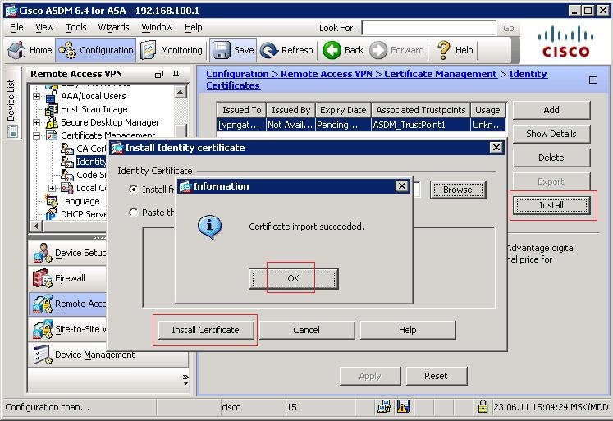Image resolution: width=613 pixels, height=421 pixels.
Task: Click the Look For search field
Action: click(429, 28)
